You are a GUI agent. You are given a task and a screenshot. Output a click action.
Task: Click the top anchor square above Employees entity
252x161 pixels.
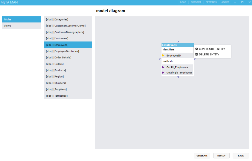(178, 41)
